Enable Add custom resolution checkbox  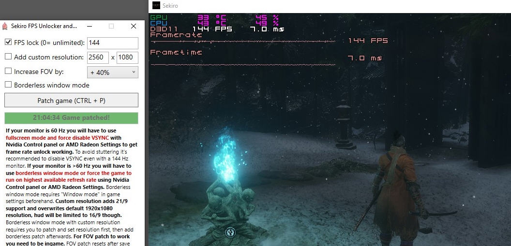[8, 57]
